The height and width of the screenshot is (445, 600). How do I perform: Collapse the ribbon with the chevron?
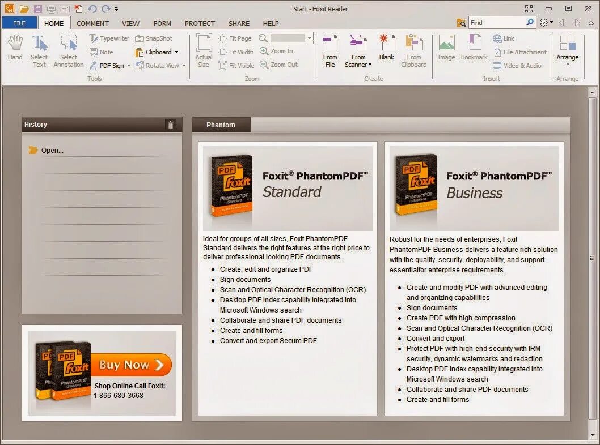pos(591,23)
